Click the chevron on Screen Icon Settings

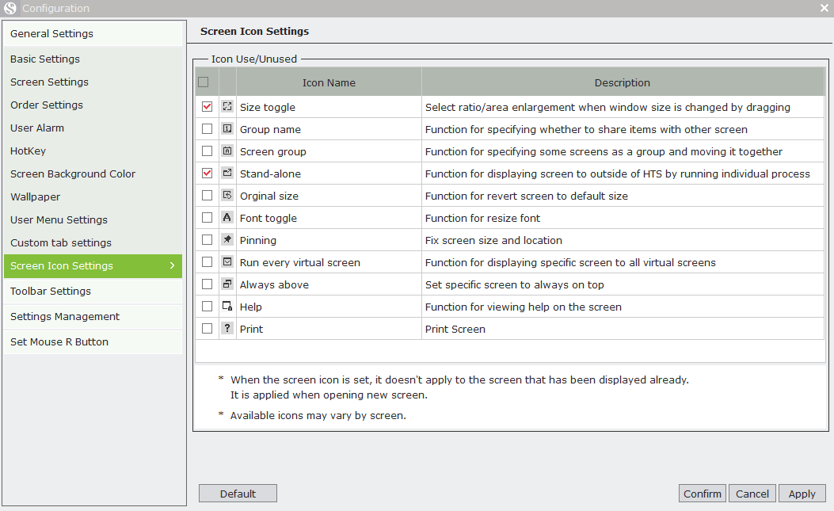pyautogui.click(x=173, y=265)
